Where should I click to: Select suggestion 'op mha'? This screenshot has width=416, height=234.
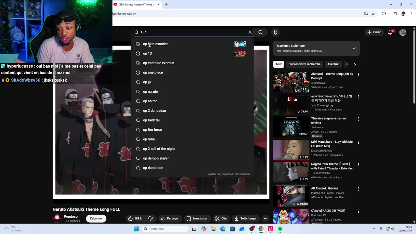(x=192, y=139)
